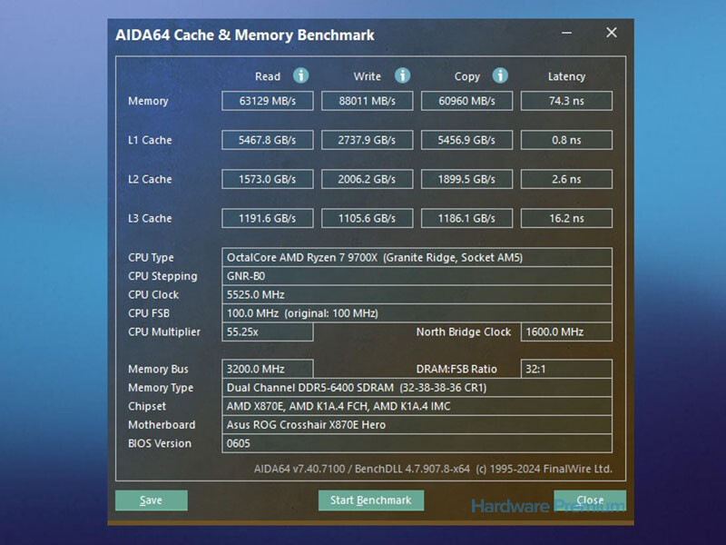726x545 pixels.
Task: Select the Memory write value 88011 MB/s
Action: [x=368, y=101]
